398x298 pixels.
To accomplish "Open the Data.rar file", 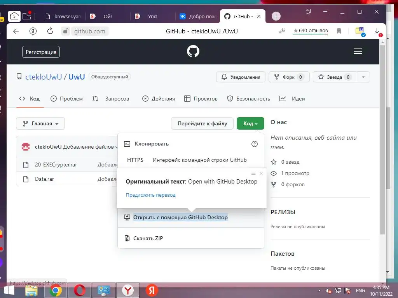I will pos(44,179).
